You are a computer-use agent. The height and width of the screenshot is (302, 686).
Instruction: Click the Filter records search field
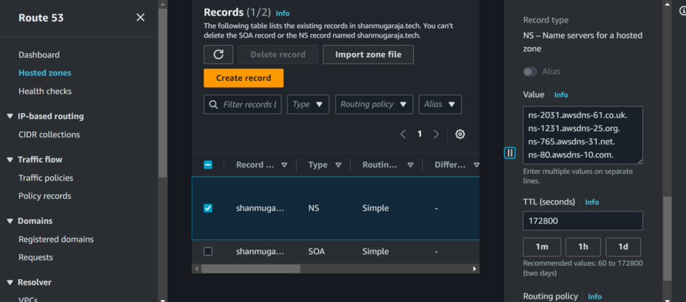point(243,104)
